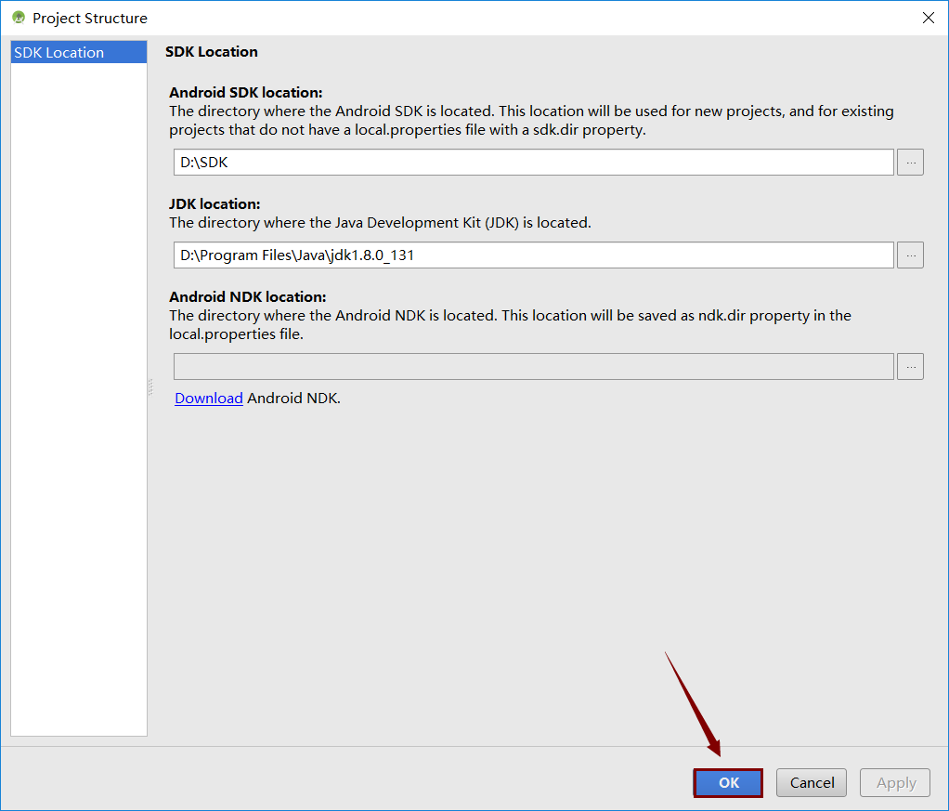The width and height of the screenshot is (949, 811).
Task: Cancel the Project Structure dialog
Action: 811,782
